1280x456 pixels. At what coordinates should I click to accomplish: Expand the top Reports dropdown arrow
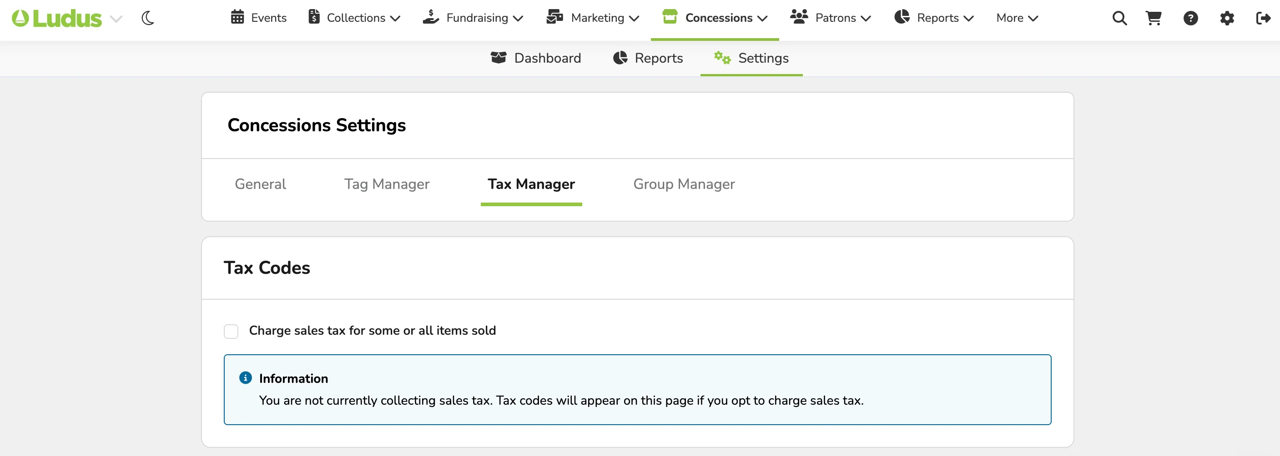tap(968, 19)
